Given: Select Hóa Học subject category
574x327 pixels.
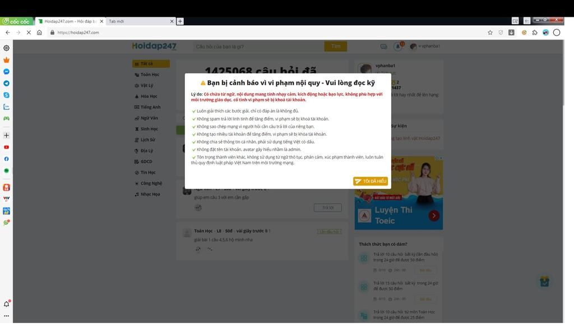Looking at the screenshot, I should (x=146, y=96).
